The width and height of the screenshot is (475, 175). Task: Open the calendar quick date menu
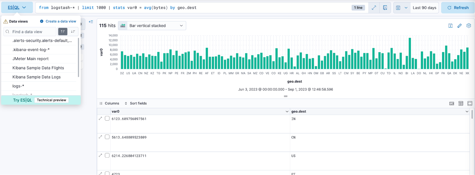(402, 8)
